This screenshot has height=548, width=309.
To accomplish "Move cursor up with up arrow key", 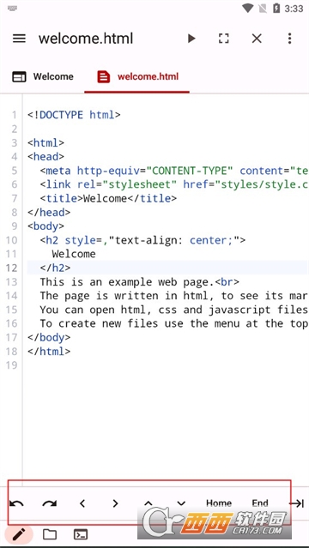I will click(x=148, y=503).
